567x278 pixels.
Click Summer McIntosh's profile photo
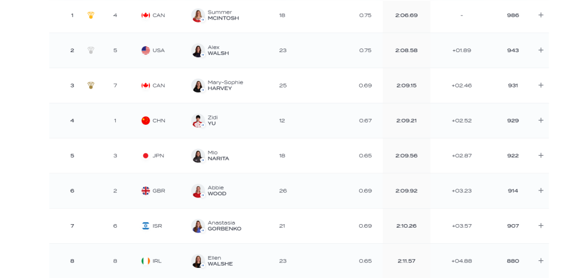click(198, 15)
